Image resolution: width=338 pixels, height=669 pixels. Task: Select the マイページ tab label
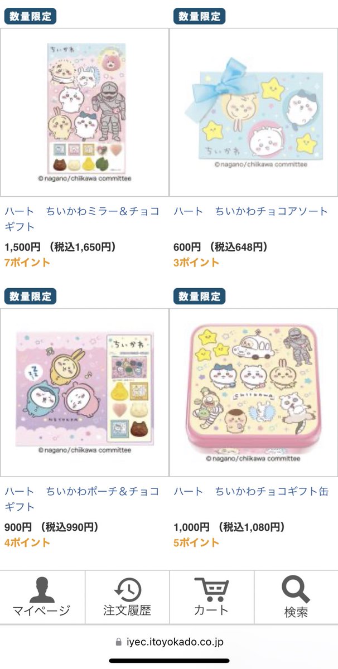click(x=42, y=610)
